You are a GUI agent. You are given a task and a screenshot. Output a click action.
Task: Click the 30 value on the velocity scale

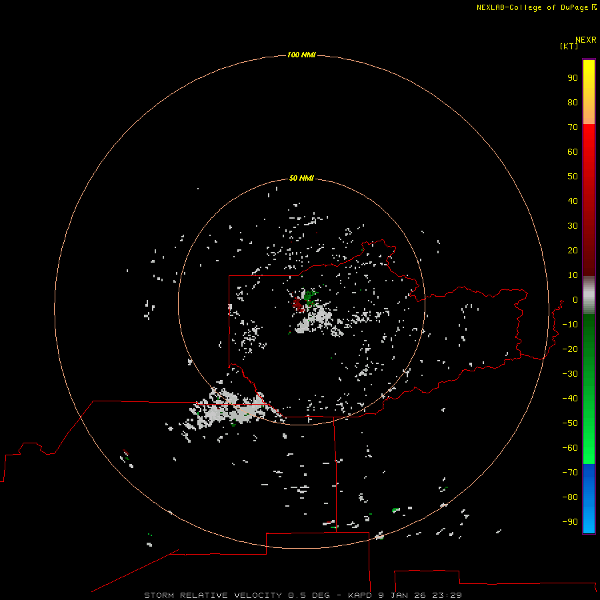pyautogui.click(x=573, y=226)
